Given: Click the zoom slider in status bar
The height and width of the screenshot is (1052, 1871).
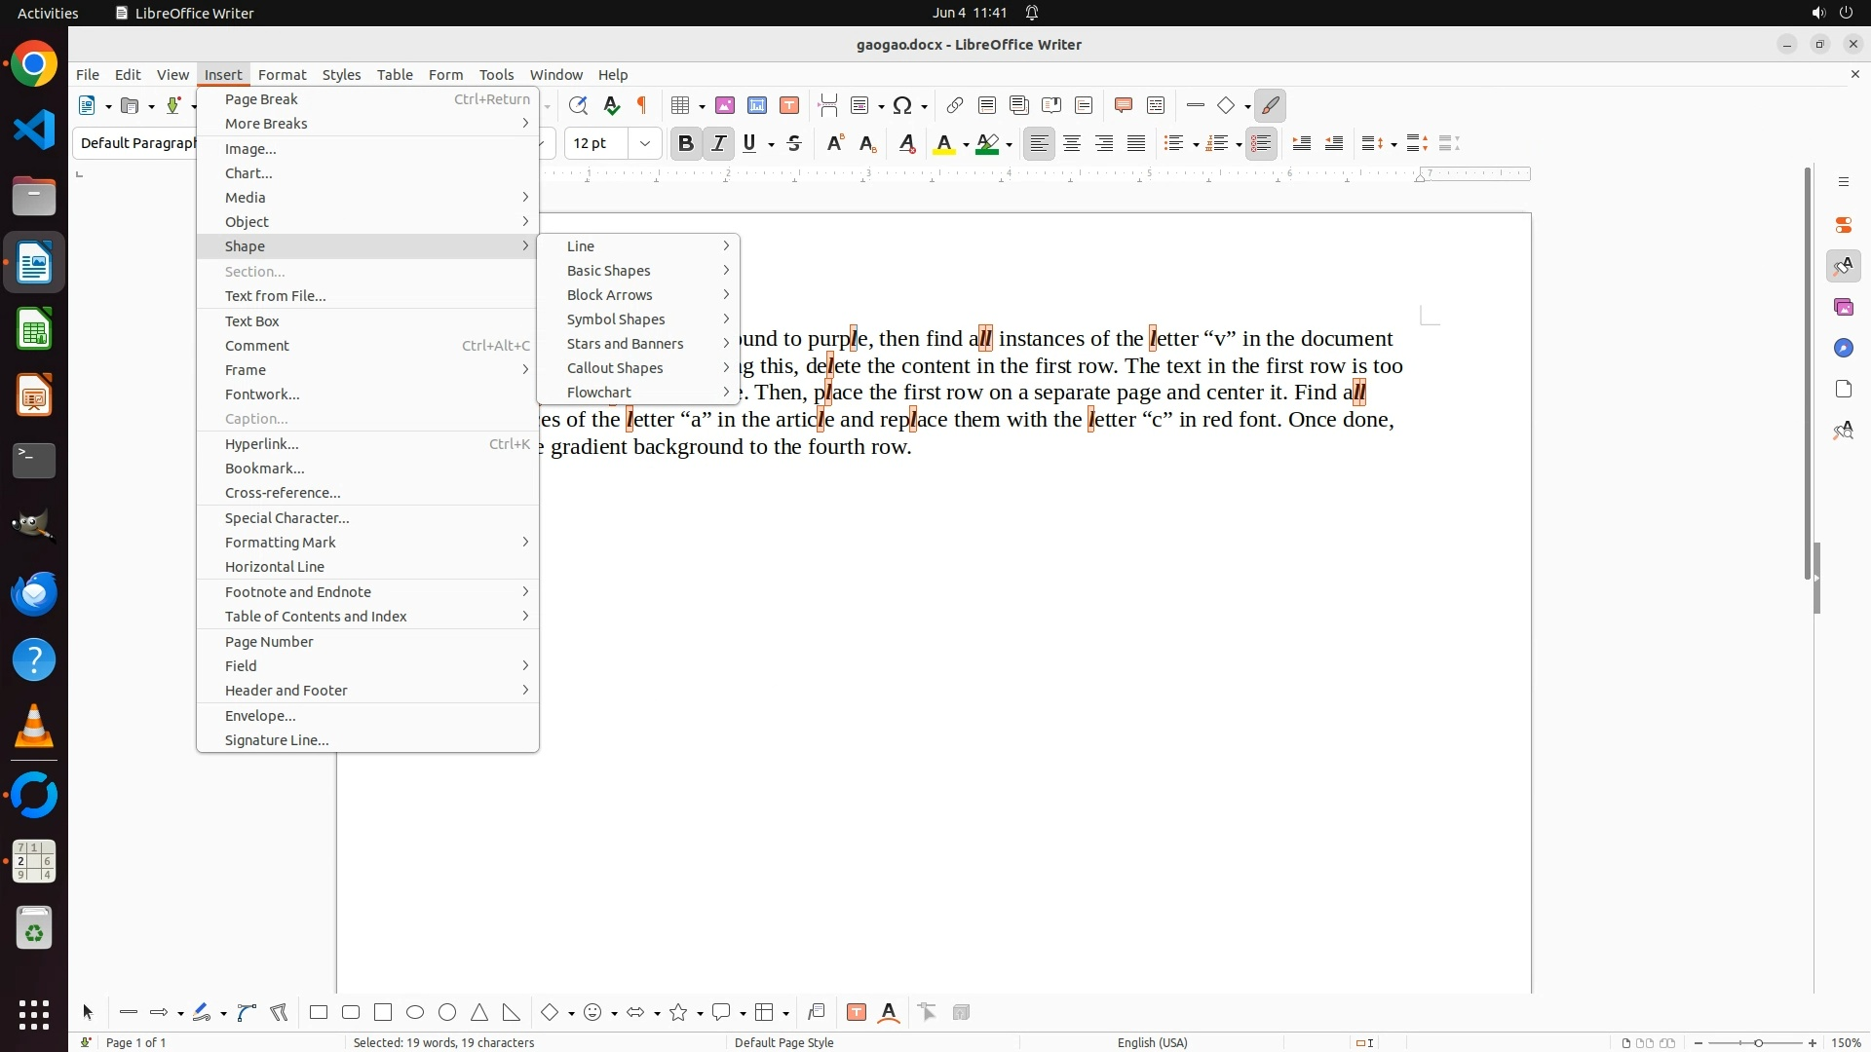Looking at the screenshot, I should pos(1757,1042).
